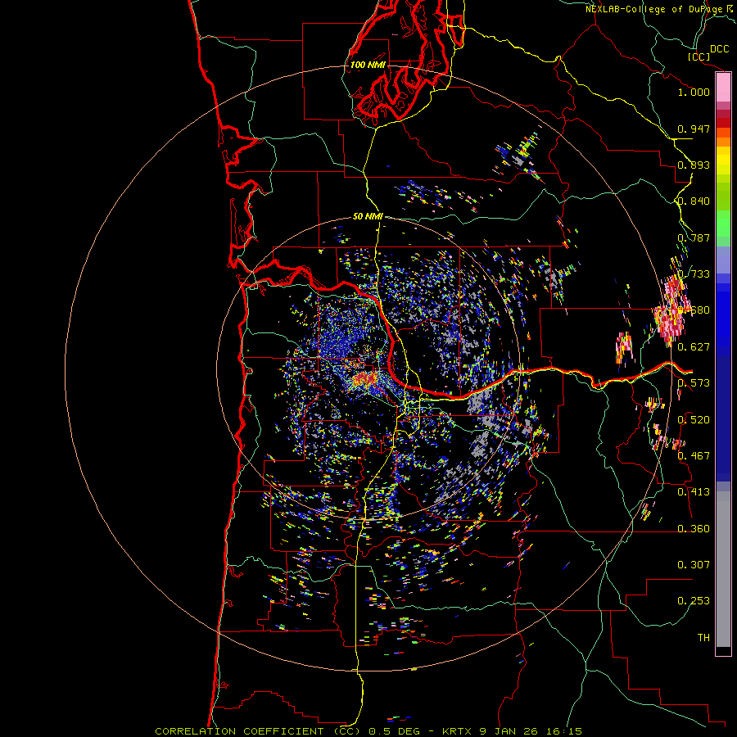Screen dimensions: 737x737
Task: Click the TH label on the scale
Action: click(x=703, y=638)
